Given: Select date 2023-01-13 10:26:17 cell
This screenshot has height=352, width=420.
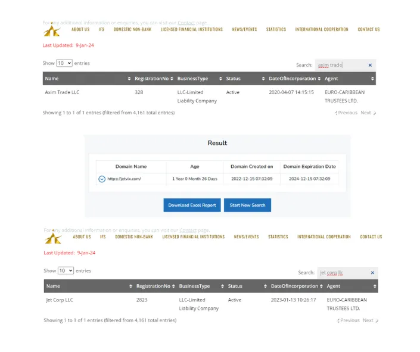Looking at the screenshot, I should click(x=293, y=300).
